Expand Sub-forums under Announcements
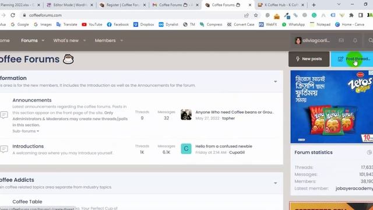The height and width of the screenshot is (210, 373). [26, 131]
